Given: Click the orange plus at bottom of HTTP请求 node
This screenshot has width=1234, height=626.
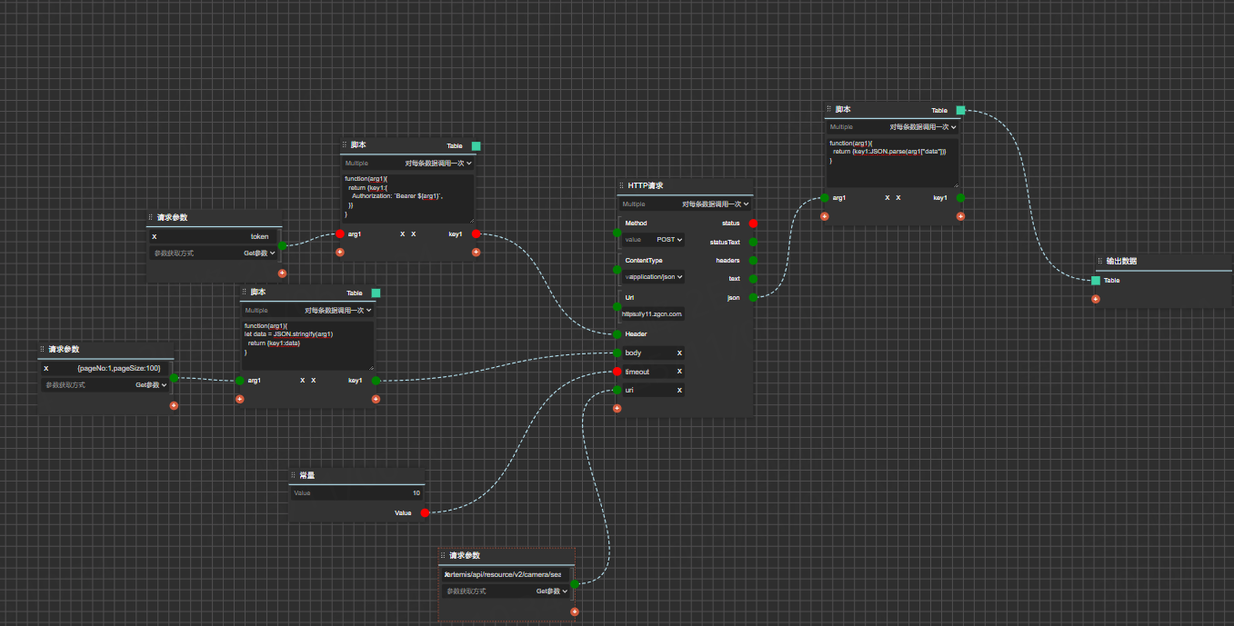Looking at the screenshot, I should click(617, 409).
